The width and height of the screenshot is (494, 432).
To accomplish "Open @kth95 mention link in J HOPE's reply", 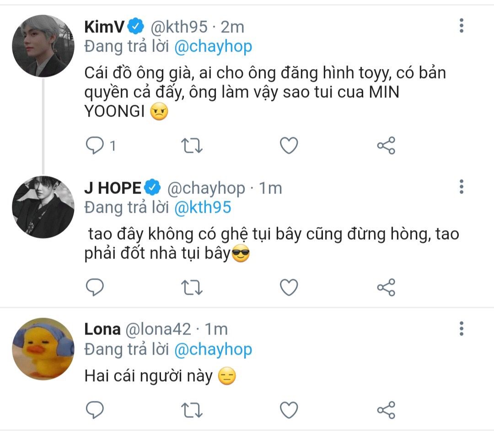I will click(x=203, y=208).
